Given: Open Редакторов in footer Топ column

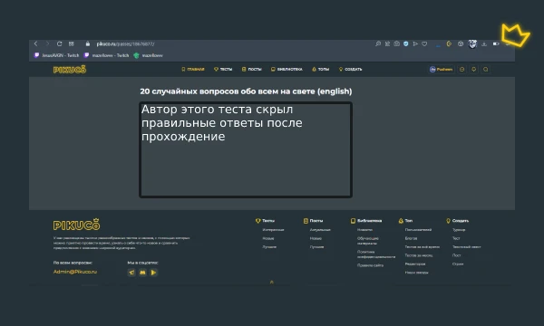Looking at the screenshot, I should (415, 264).
